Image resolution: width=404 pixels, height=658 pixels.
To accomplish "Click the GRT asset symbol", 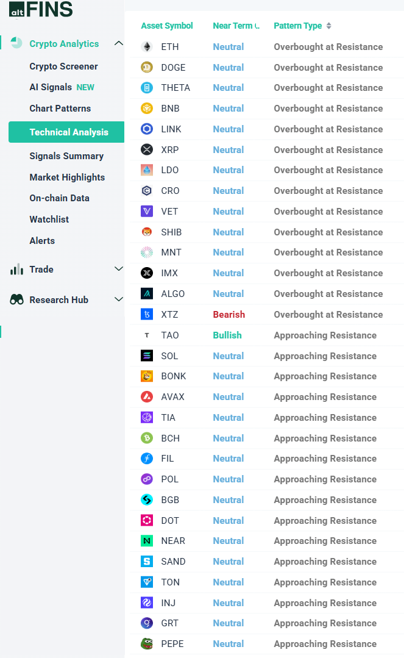I will (x=170, y=623).
